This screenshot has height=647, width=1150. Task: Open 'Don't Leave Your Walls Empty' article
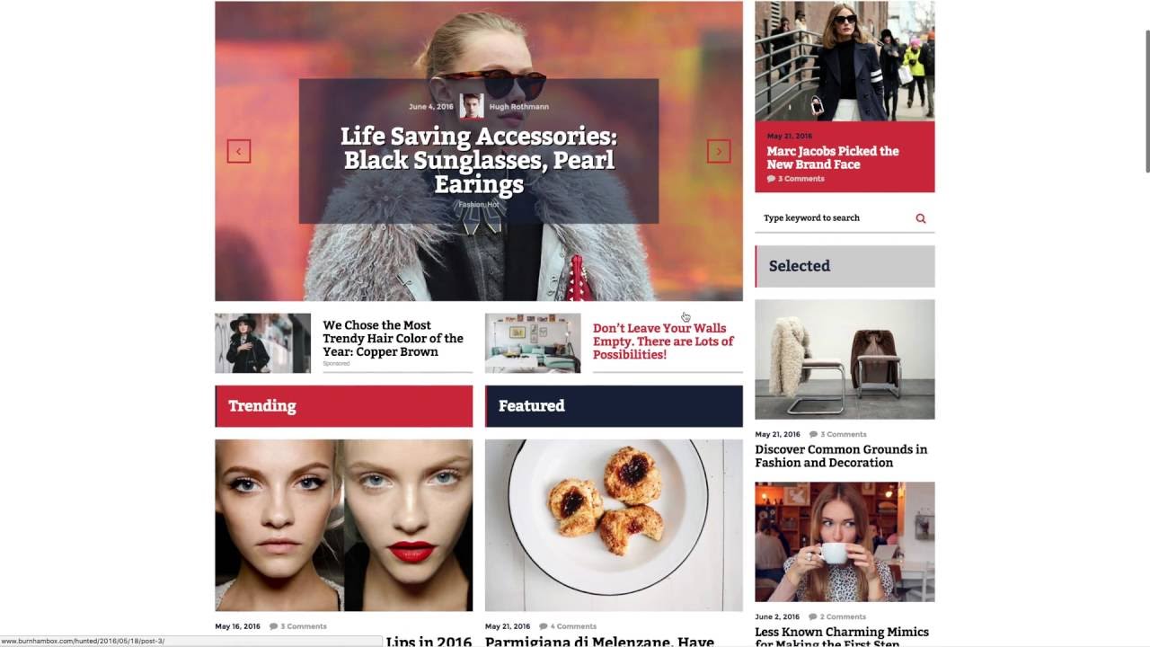(663, 341)
